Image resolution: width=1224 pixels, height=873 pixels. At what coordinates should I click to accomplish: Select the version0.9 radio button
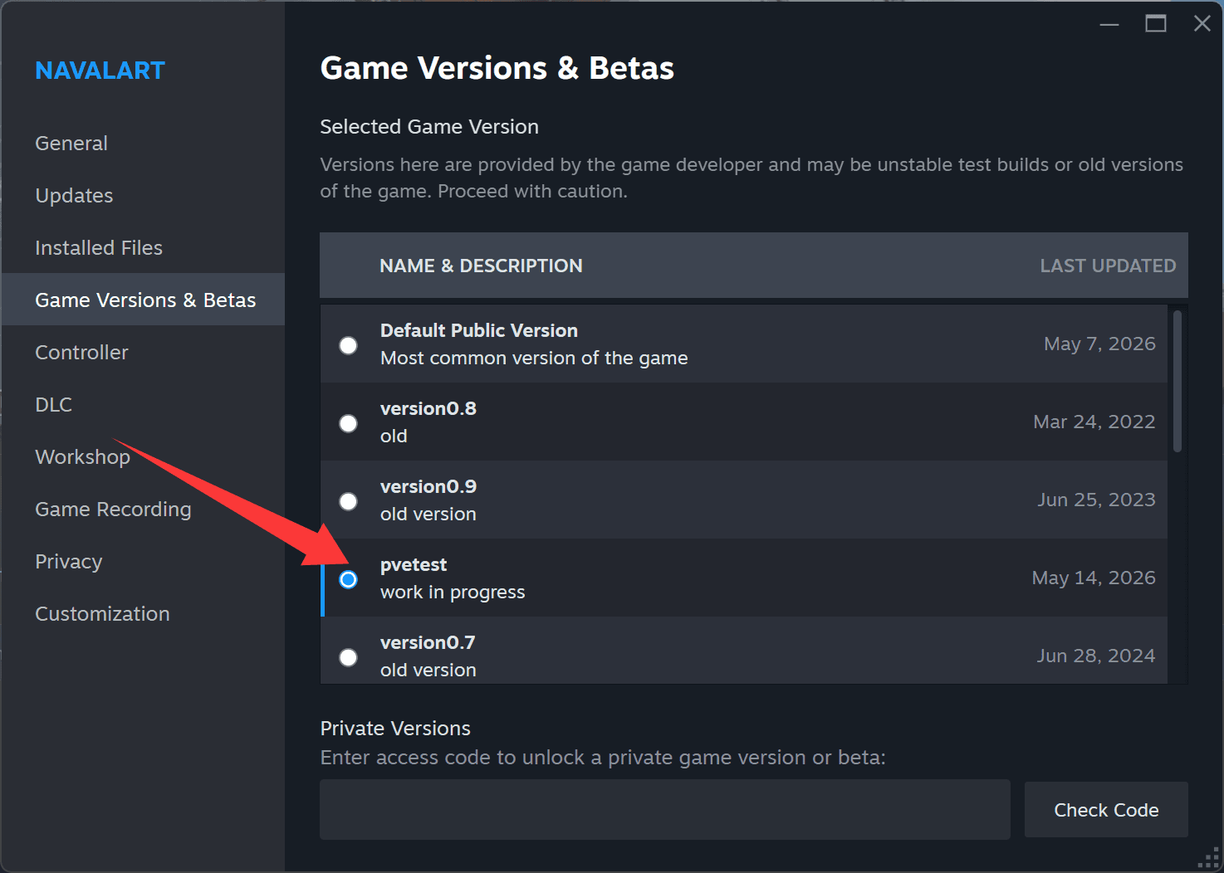coord(349,501)
